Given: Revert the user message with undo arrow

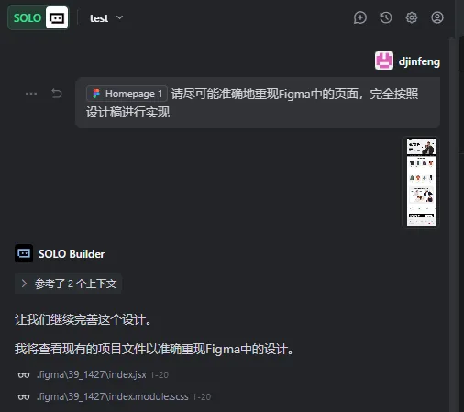Looking at the screenshot, I should 57,93.
